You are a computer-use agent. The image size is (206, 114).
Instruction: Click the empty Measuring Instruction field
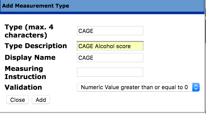point(110,72)
